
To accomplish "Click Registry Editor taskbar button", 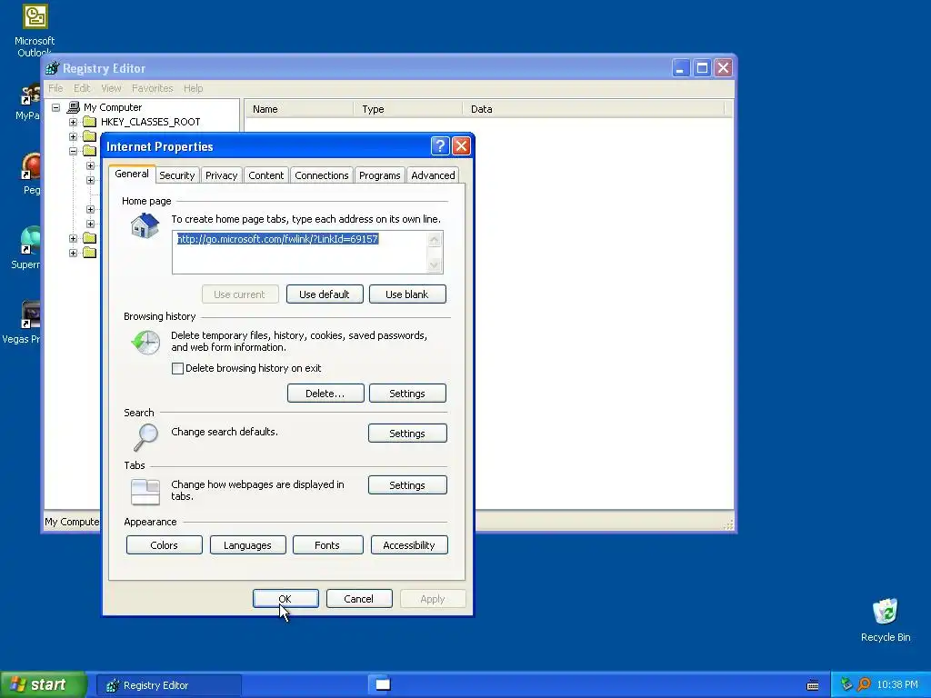I will click(x=168, y=685).
